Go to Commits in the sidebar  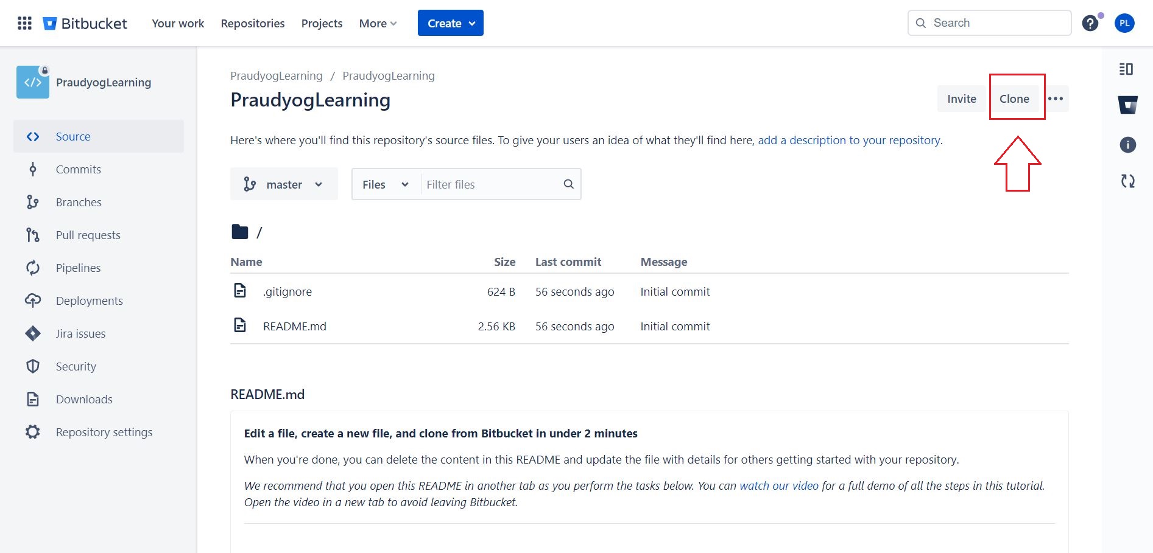[79, 169]
